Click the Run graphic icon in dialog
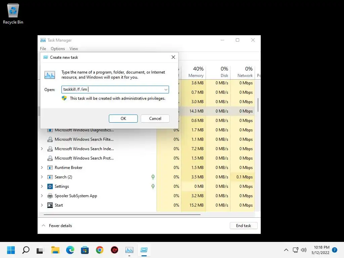Viewport: 344px width, 258px height. coord(50,75)
